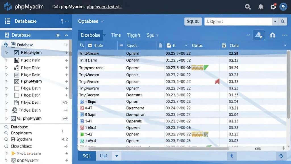This screenshot has height=164, width=291.
Task: Toggle the red checkbox in the 1 Nb.4 row
Action: 82,128
